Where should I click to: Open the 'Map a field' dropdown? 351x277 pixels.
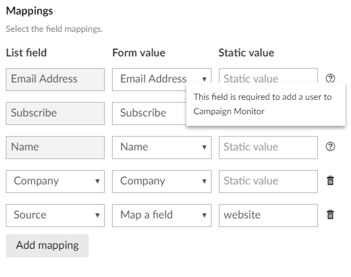click(162, 216)
